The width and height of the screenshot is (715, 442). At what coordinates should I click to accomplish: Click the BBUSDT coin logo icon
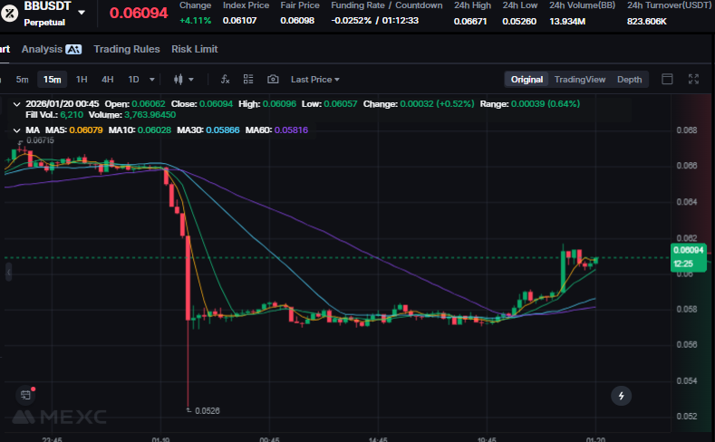click(x=9, y=14)
